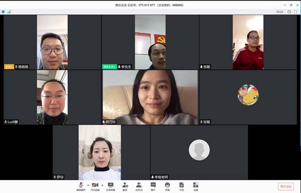Click the blue security shield icon

(3, 12)
